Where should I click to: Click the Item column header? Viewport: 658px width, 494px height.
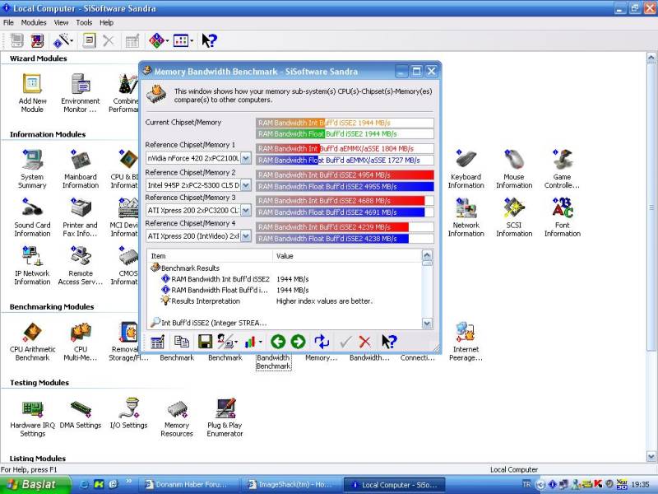[x=210, y=256]
